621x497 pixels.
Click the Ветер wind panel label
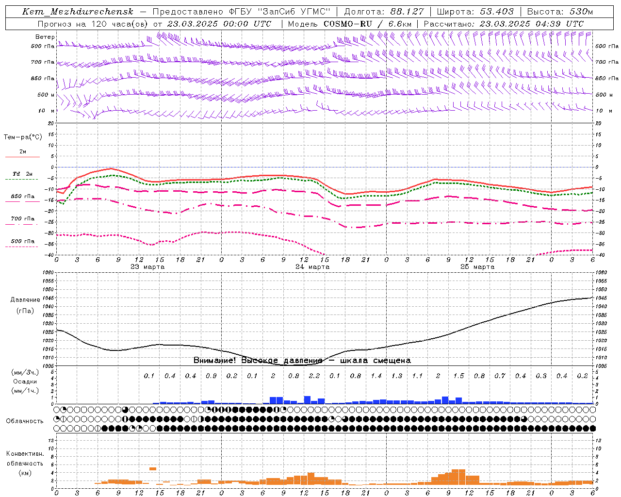45,37
